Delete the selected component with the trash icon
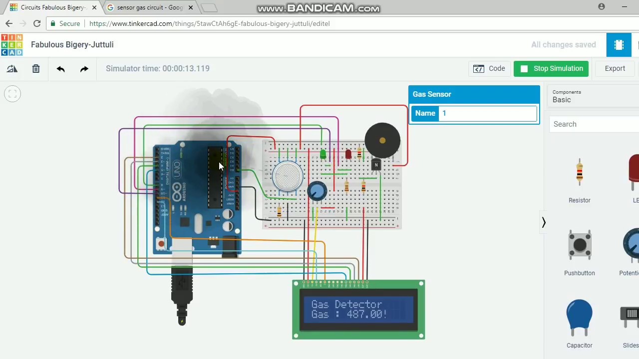639x359 pixels. click(36, 69)
